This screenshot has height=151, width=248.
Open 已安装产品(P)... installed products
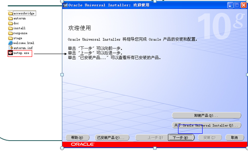click(x=112, y=138)
